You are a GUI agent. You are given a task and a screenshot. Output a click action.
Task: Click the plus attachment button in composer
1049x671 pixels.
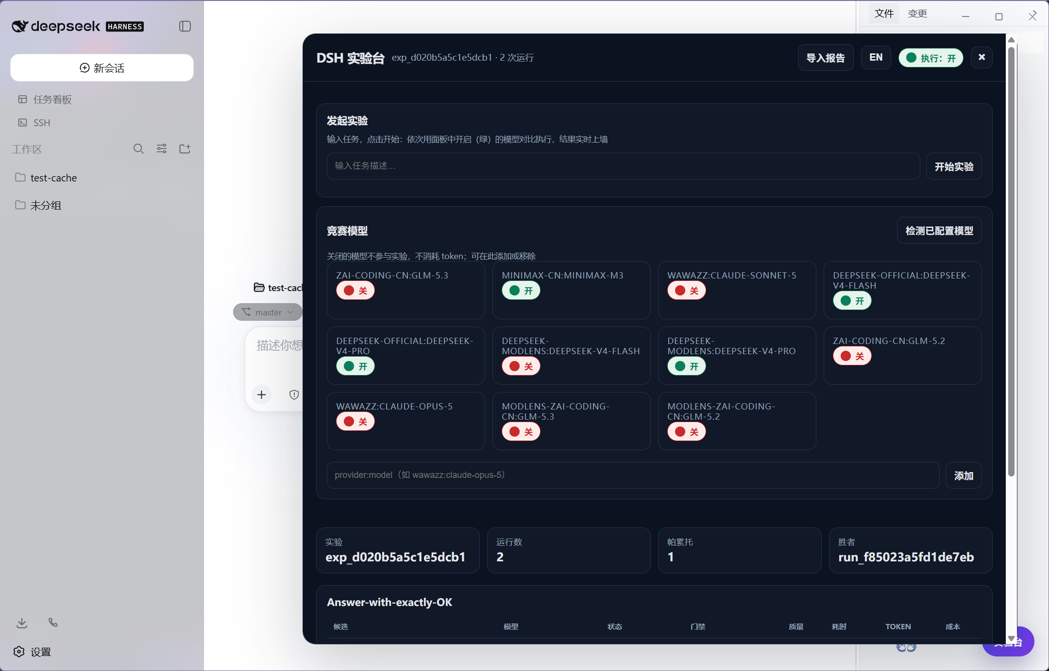coord(261,394)
